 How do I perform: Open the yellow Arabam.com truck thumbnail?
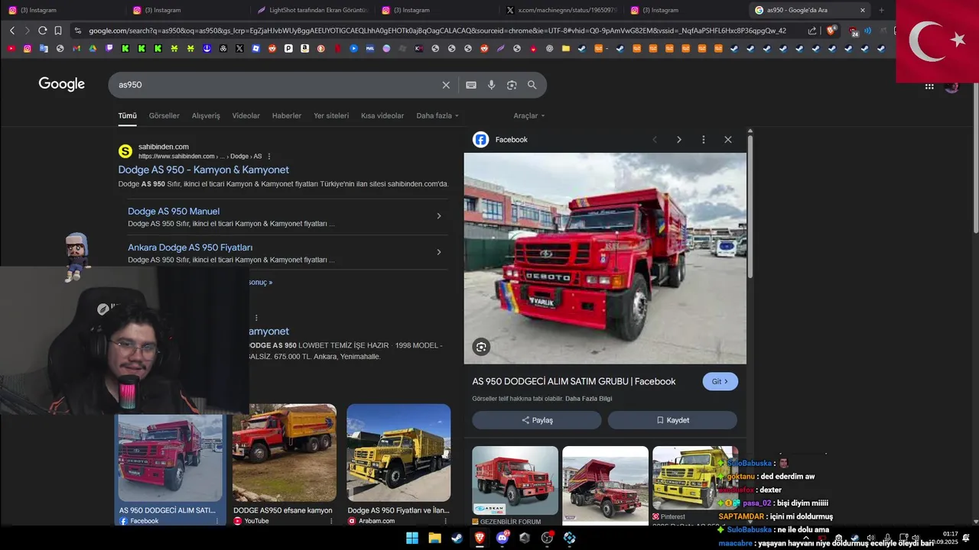coord(398,452)
